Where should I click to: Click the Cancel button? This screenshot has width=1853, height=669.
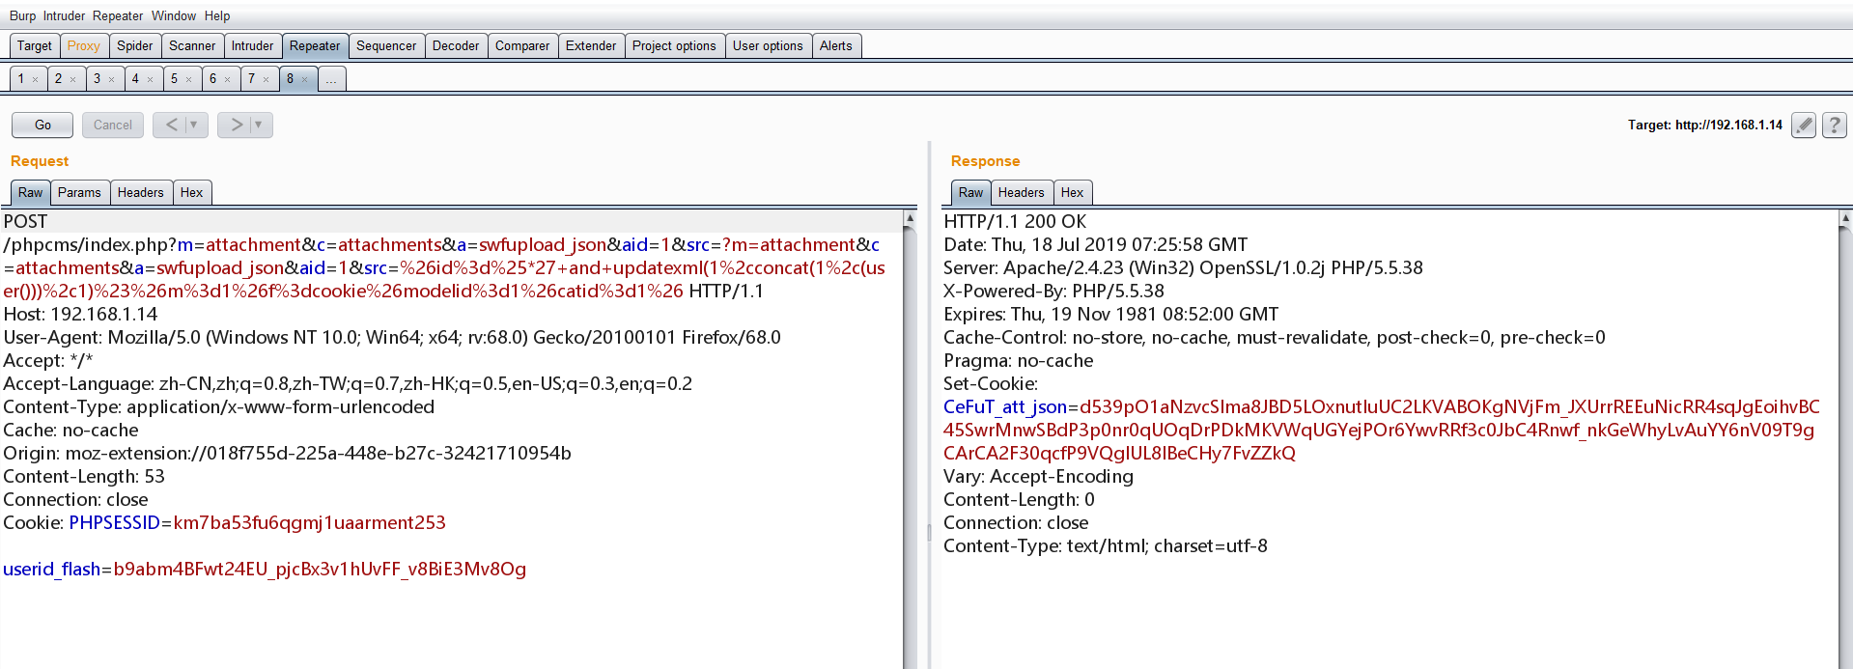[x=113, y=125]
